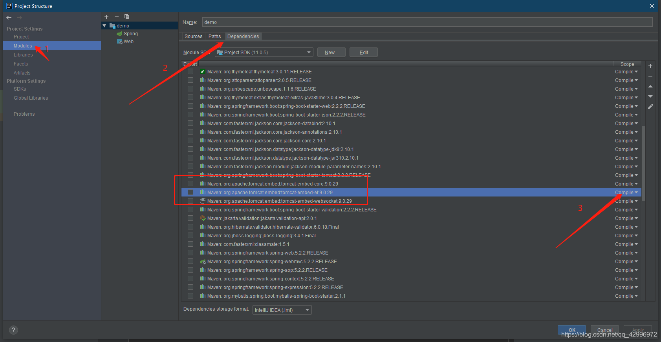661x342 pixels.
Task: Open the Global Libraries section
Action: 31,98
